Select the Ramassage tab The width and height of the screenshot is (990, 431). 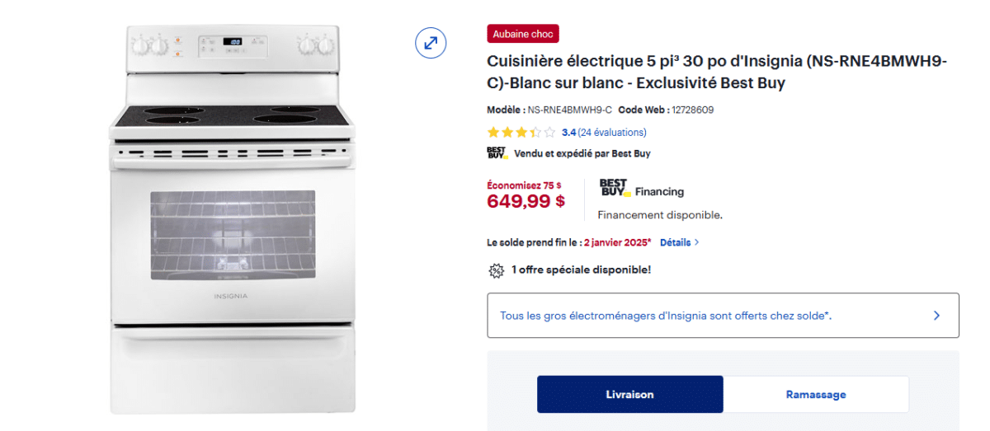coord(815,394)
